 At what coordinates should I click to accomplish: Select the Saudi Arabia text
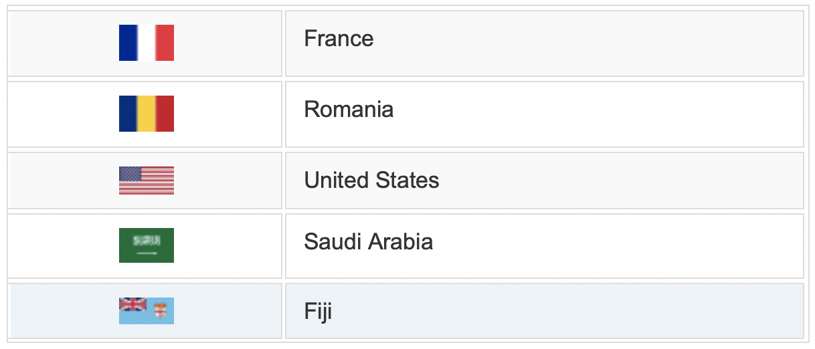(x=368, y=242)
